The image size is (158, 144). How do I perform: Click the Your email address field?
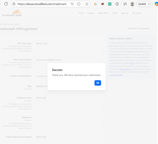[x=67, y=60]
